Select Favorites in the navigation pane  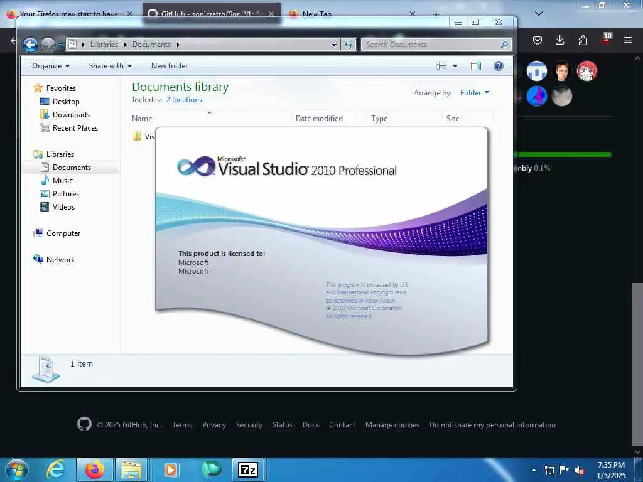(61, 88)
